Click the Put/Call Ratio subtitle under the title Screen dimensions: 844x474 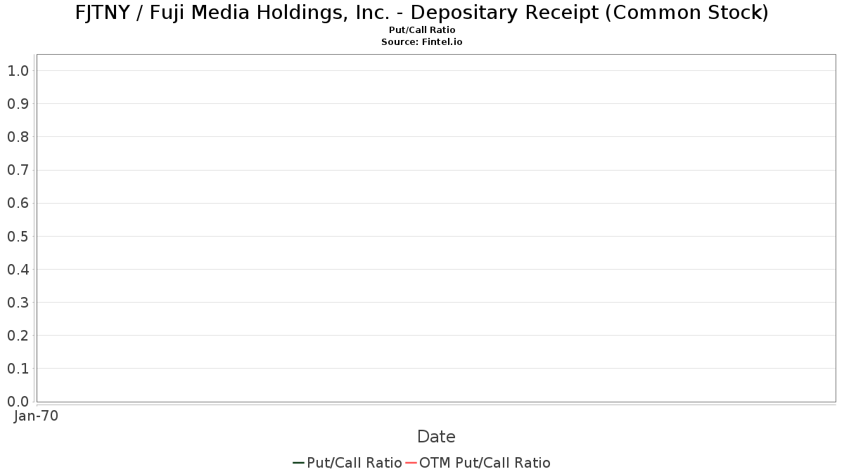point(422,30)
